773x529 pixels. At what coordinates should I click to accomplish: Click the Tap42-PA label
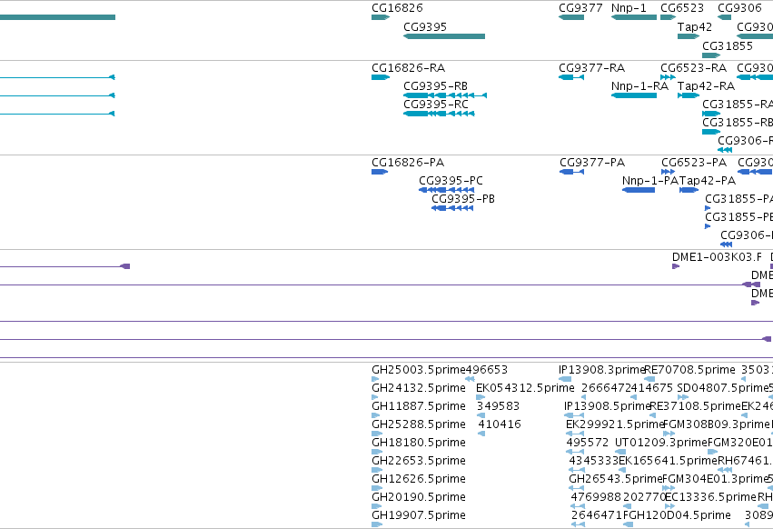708,181
